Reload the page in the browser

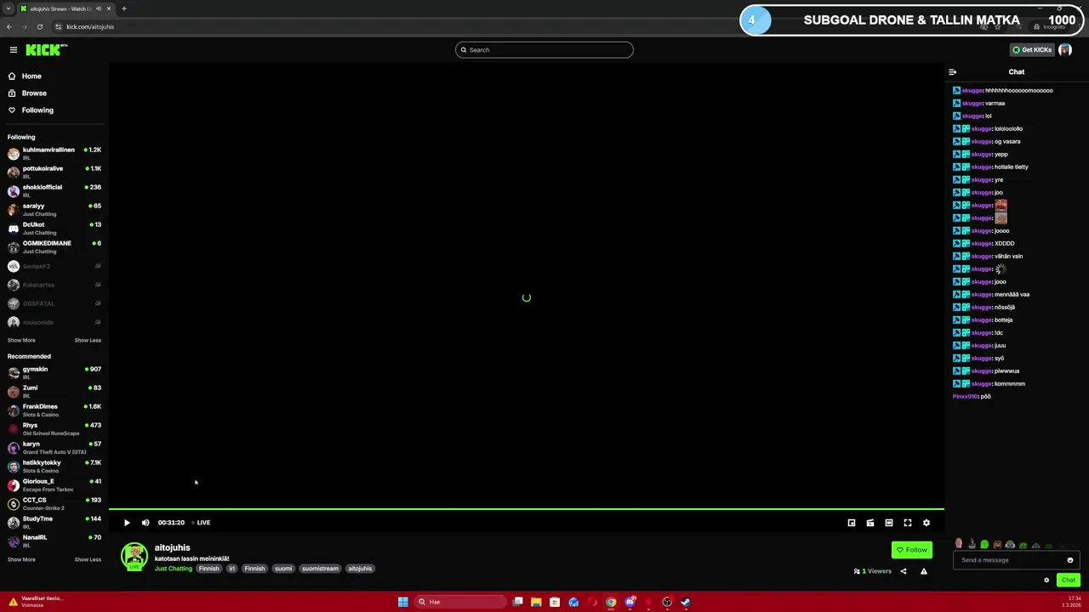pos(39,26)
